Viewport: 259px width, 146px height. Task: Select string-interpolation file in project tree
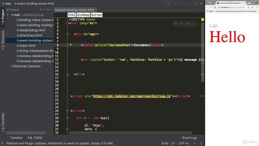coord(35,51)
